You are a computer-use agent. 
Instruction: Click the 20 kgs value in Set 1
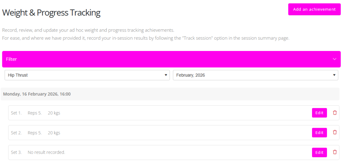coord(54,113)
